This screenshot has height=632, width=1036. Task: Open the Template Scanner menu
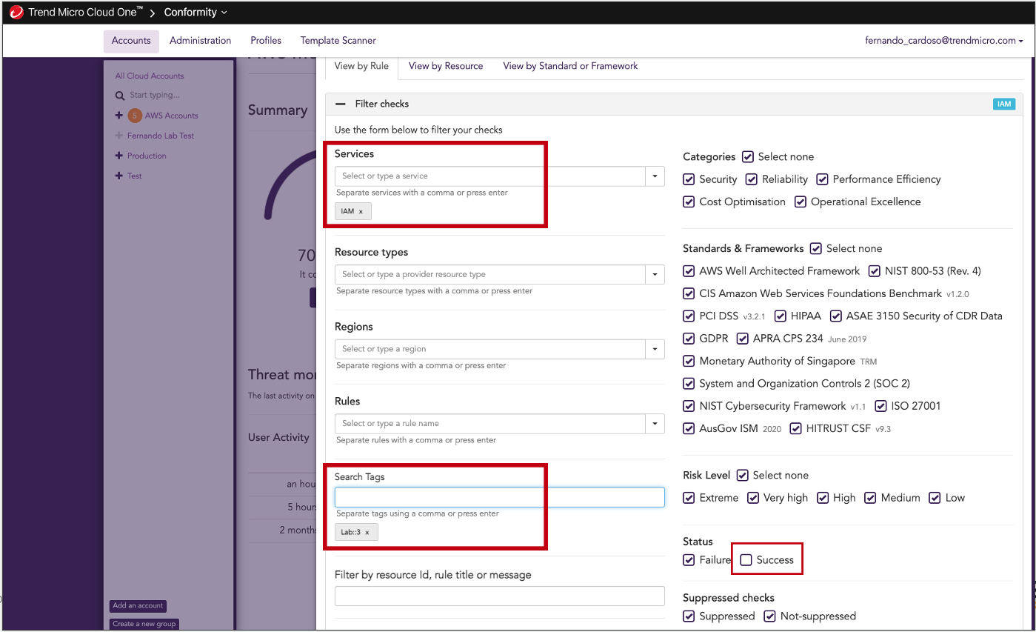point(338,41)
